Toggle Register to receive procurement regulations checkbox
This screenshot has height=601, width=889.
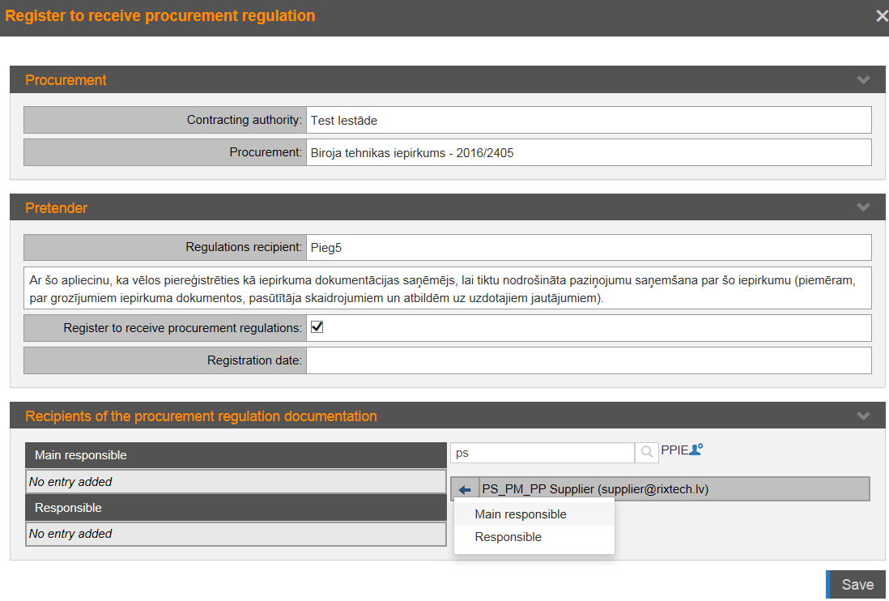[x=317, y=327]
